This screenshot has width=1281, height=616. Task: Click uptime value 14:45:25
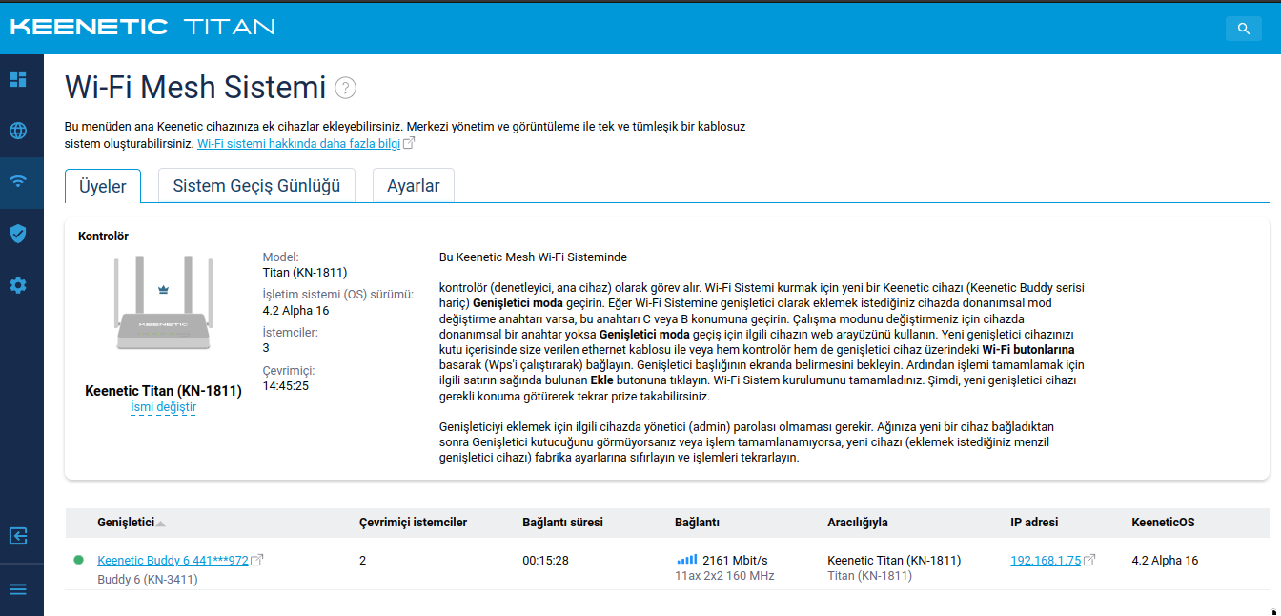point(286,385)
